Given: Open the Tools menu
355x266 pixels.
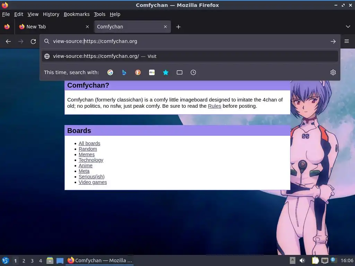Looking at the screenshot, I should point(99,14).
